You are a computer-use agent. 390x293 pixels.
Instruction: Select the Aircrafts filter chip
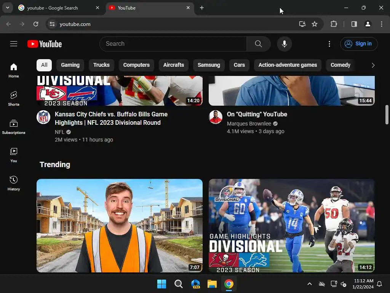point(174,65)
